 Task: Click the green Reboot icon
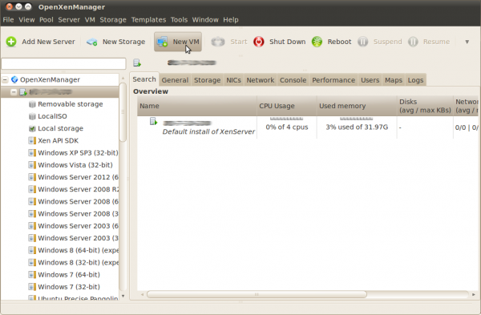pyautogui.click(x=317, y=42)
